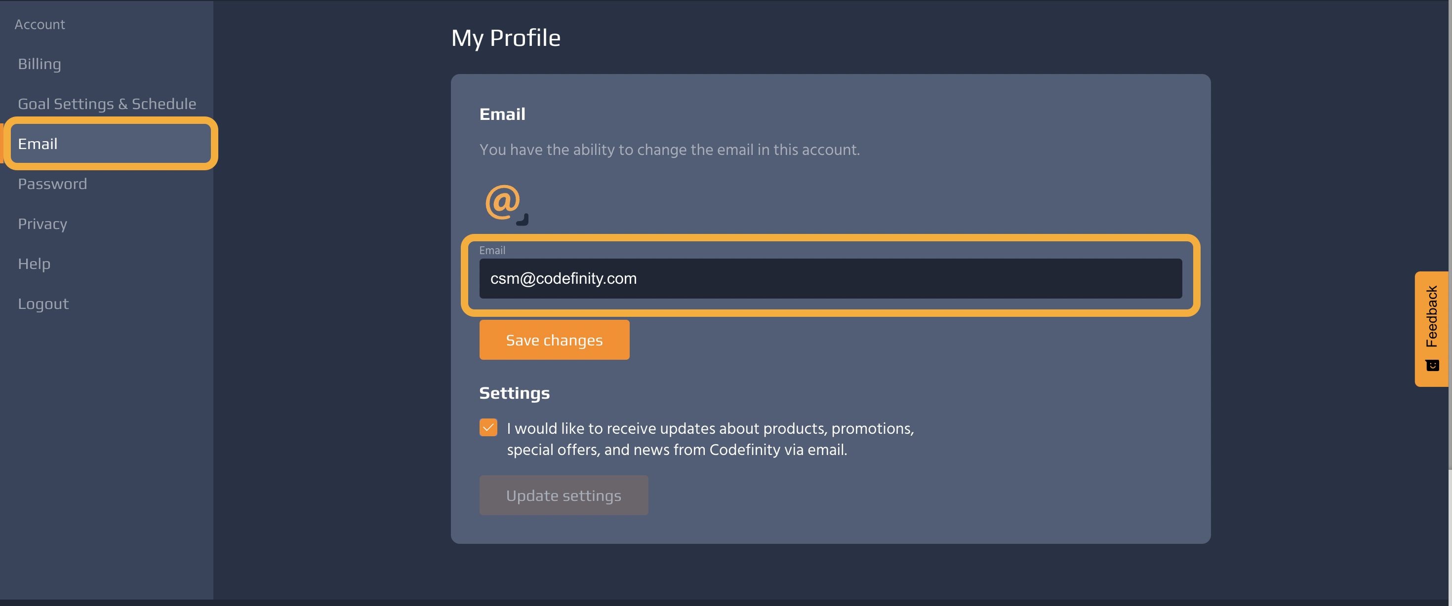Screen dimensions: 1452x606
Task: Go to Goal Settings & Schedule
Action: pyautogui.click(x=107, y=104)
